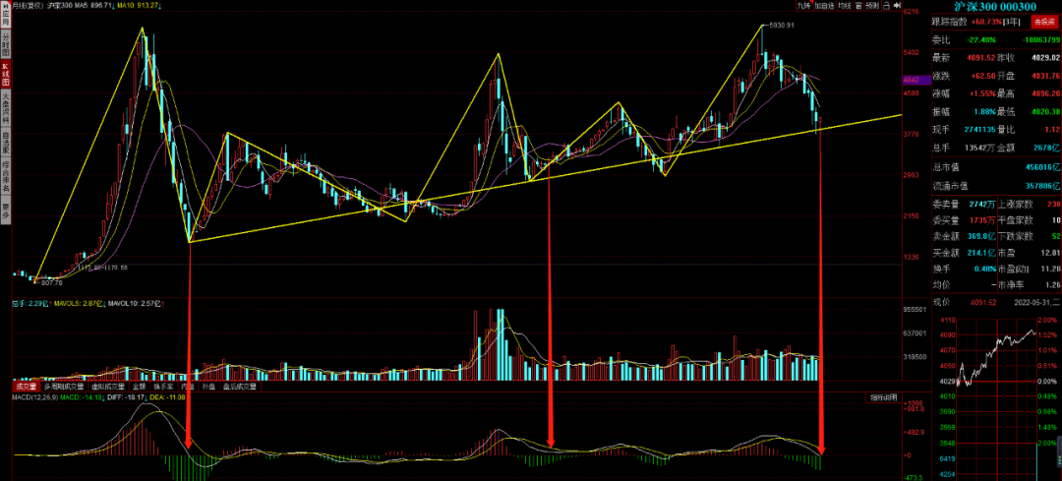Click the 九转 indicator button
This screenshot has width=1062, height=481.
[x=803, y=5]
